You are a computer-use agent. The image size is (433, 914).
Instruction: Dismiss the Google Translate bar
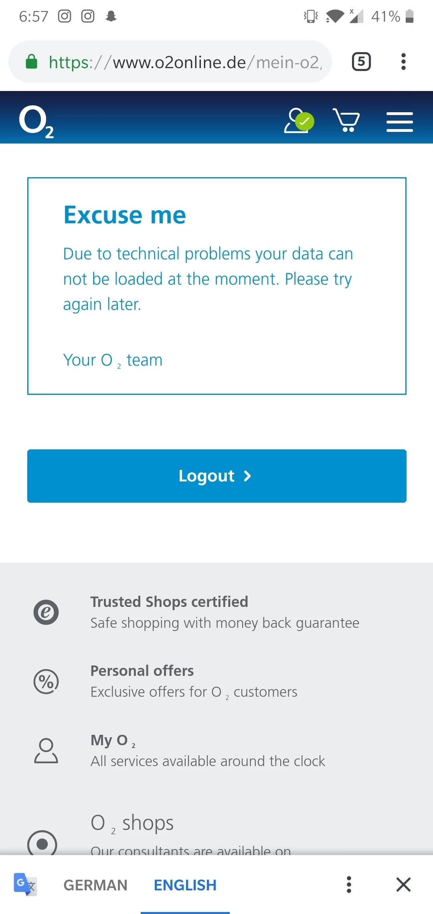pyautogui.click(x=403, y=884)
